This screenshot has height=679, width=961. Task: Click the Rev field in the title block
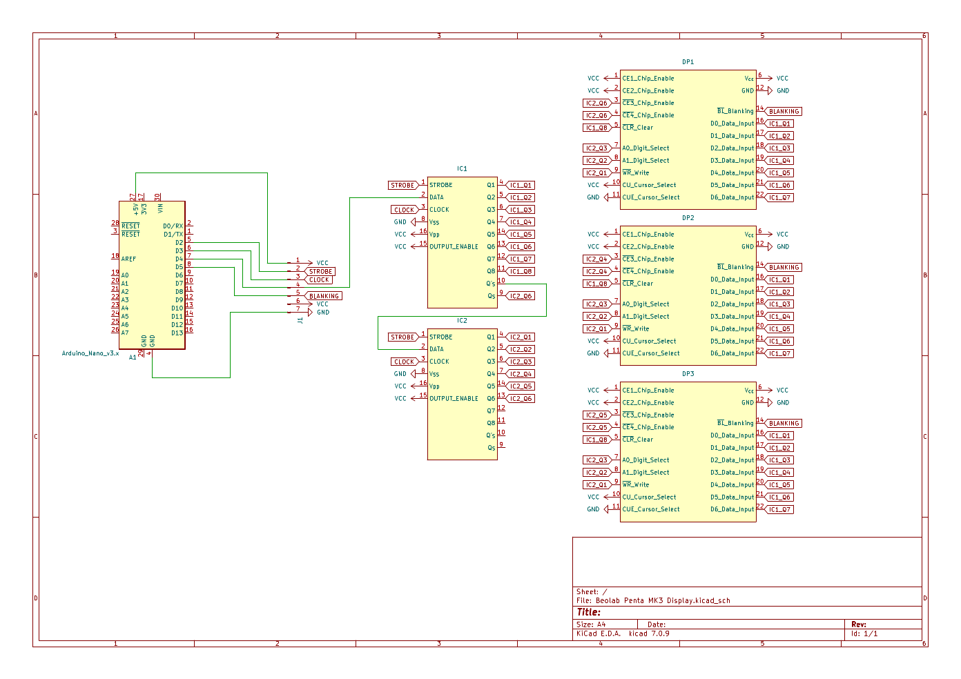tap(859, 624)
